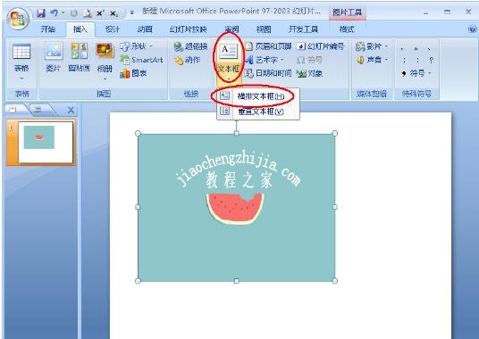Switch to Outline tab in left pane
479x339 pixels.
[x=38, y=110]
